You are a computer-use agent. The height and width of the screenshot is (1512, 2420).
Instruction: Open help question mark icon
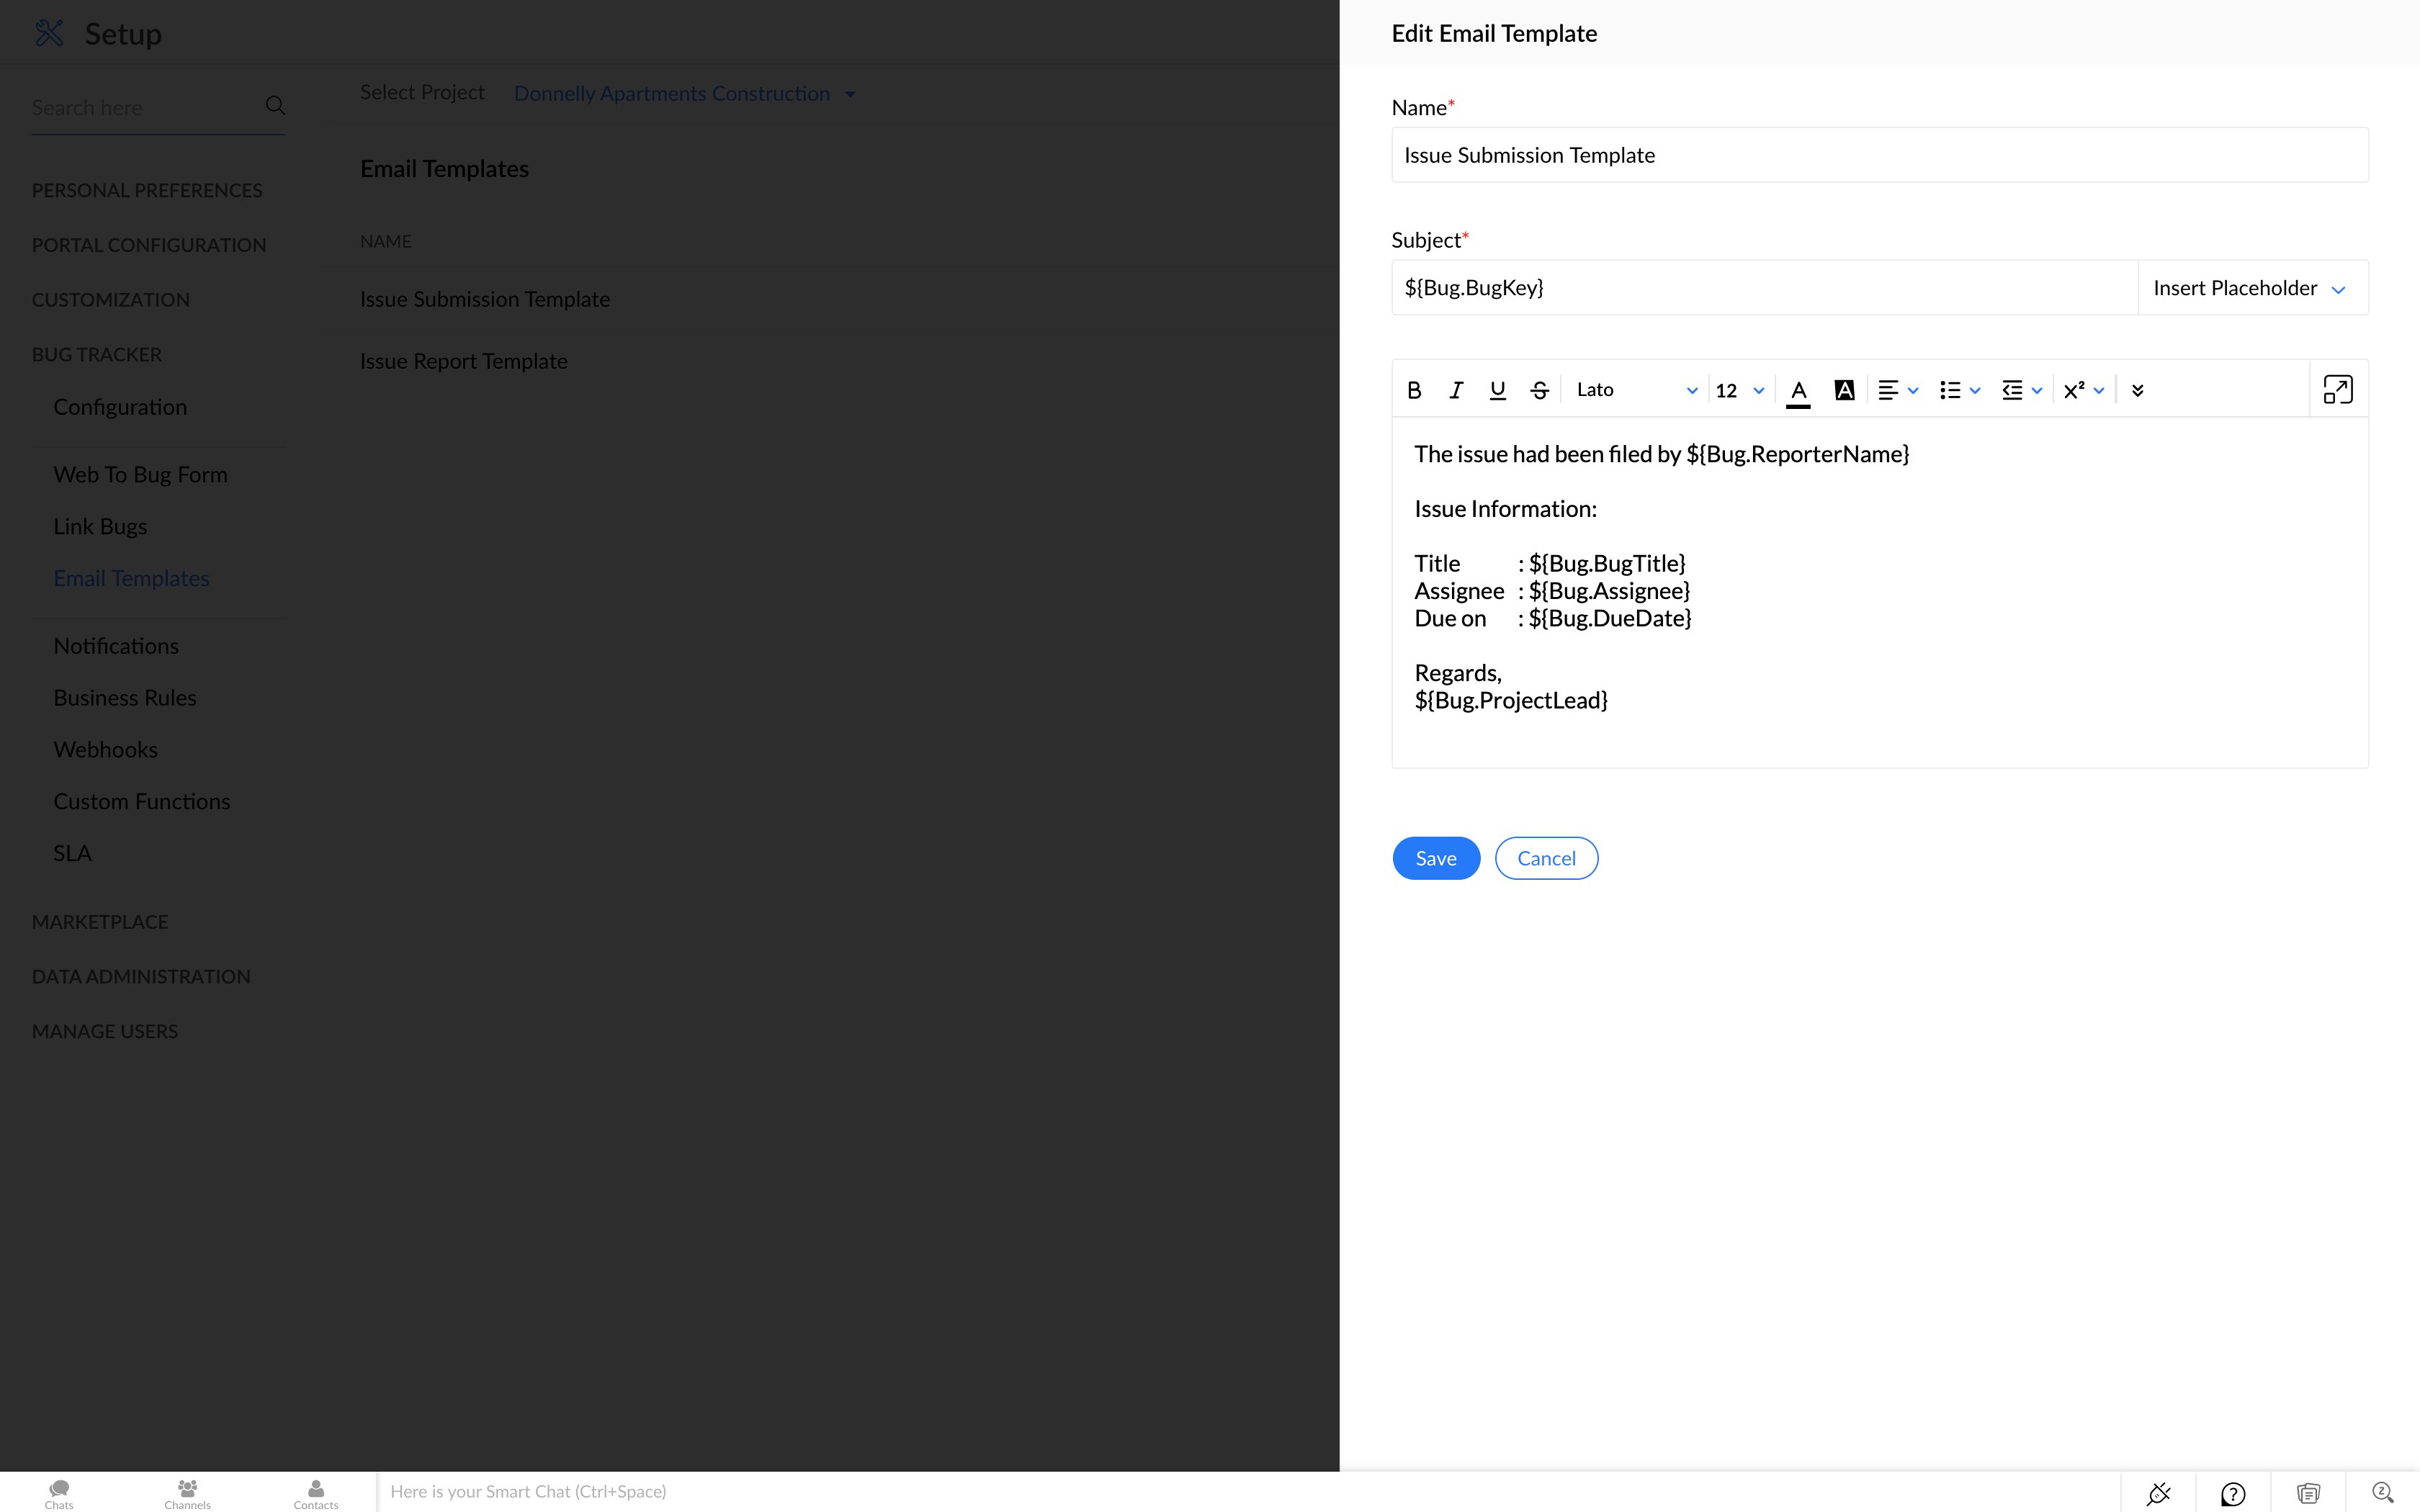[2233, 1493]
